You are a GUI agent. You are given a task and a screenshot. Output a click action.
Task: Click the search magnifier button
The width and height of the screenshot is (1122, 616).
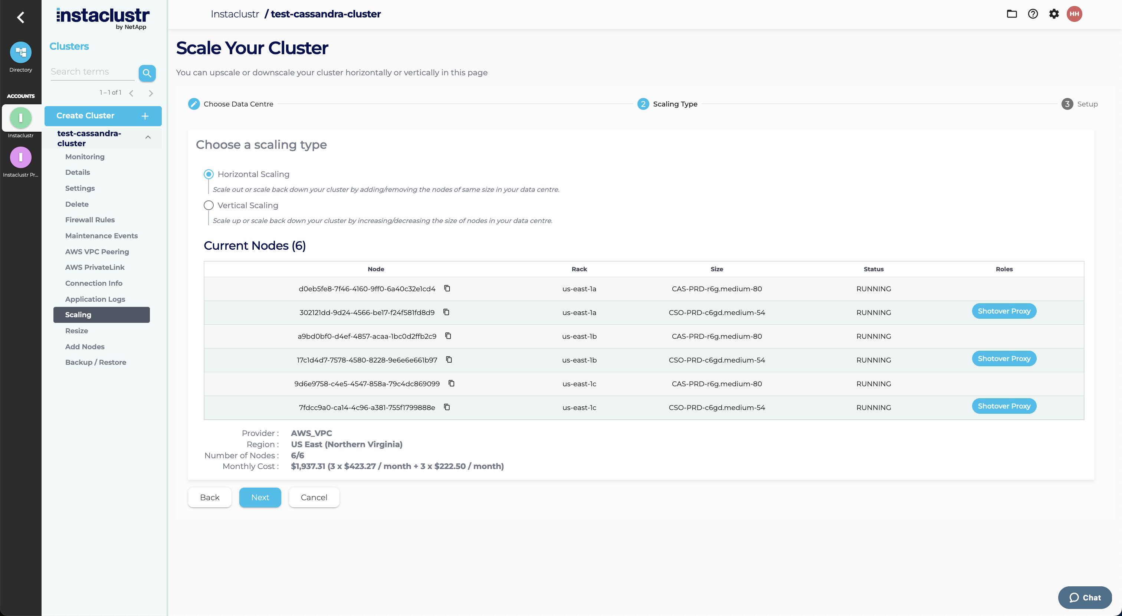click(147, 73)
